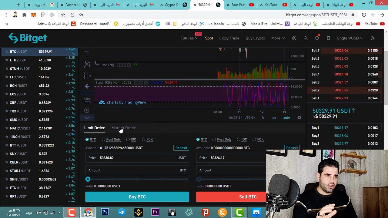Click the Bitget logo

click(28, 38)
